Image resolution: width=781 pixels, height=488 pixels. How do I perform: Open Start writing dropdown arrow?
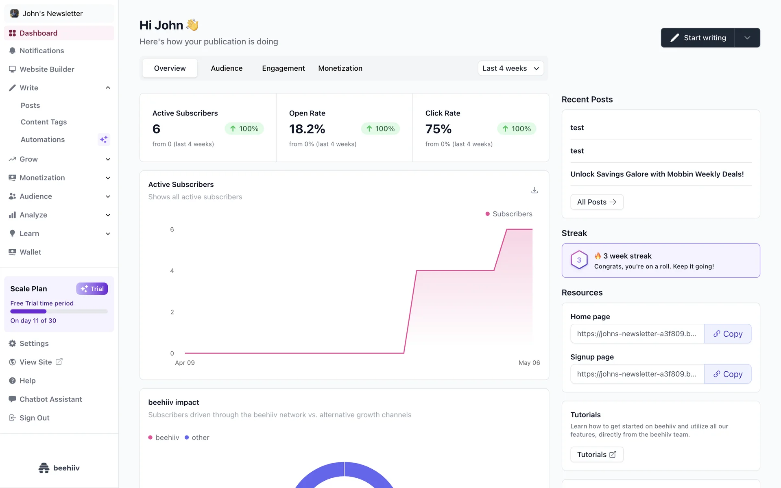tap(747, 38)
